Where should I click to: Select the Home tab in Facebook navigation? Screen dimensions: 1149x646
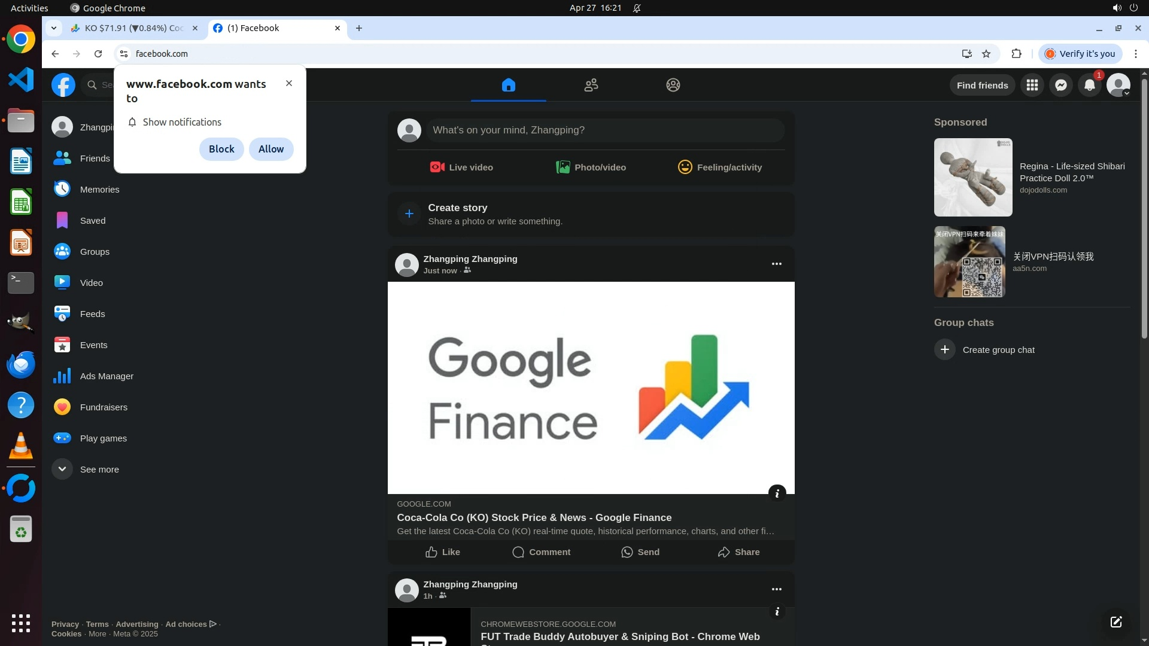point(508,86)
